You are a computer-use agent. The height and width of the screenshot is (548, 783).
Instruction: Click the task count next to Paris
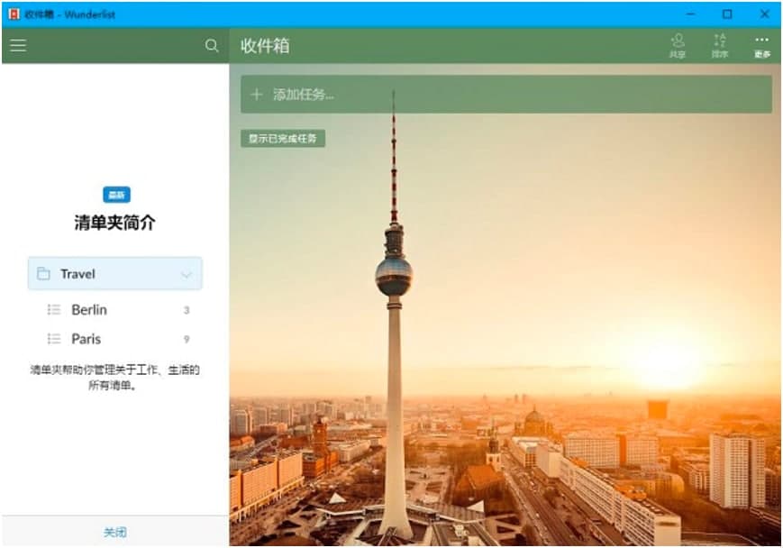185,339
